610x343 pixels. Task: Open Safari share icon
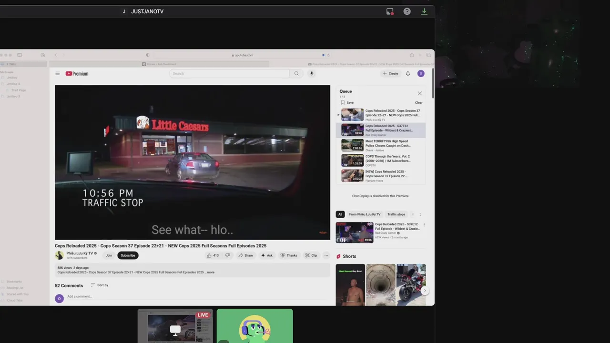coord(412,55)
